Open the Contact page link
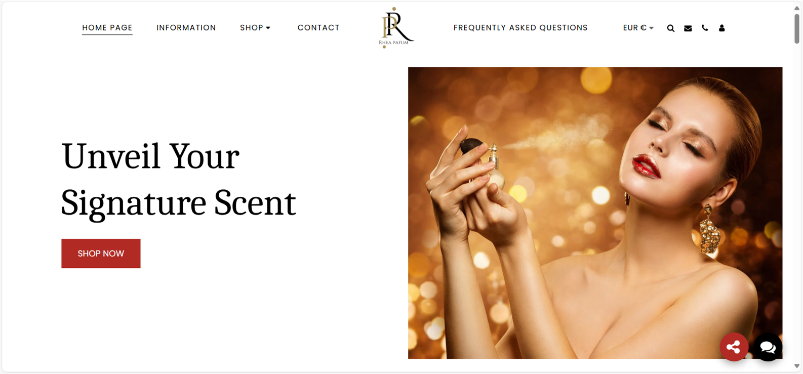 318,28
